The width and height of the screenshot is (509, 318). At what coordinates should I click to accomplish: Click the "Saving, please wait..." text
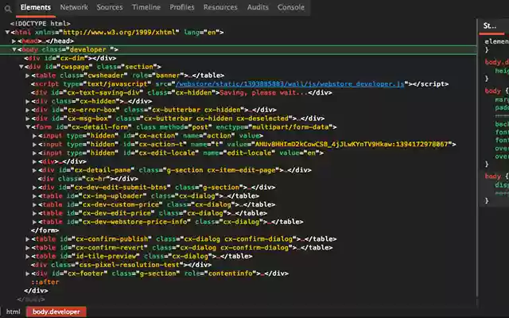(263, 92)
